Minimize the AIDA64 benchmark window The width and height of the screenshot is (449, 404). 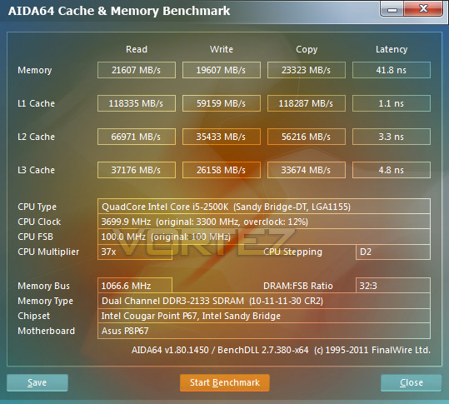[x=392, y=9]
